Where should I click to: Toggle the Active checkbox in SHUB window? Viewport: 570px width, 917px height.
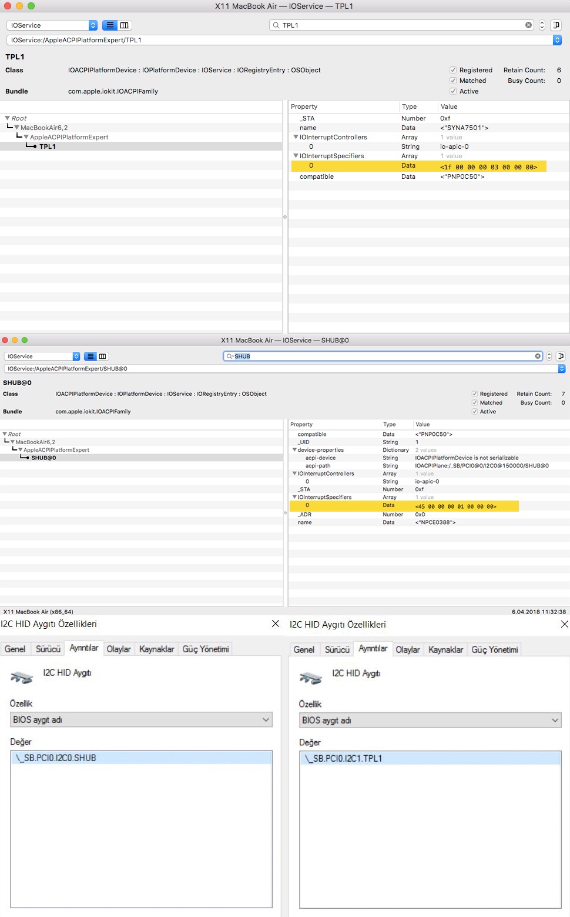click(x=475, y=412)
